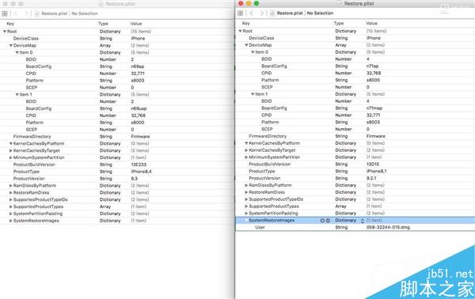475x299 pixels.
Task: Expand SupportedProductTypeIDs in right window
Action: [x=246, y=199]
